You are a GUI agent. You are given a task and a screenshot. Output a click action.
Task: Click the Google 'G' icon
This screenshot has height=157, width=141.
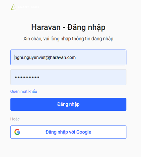pyautogui.click(x=17, y=132)
